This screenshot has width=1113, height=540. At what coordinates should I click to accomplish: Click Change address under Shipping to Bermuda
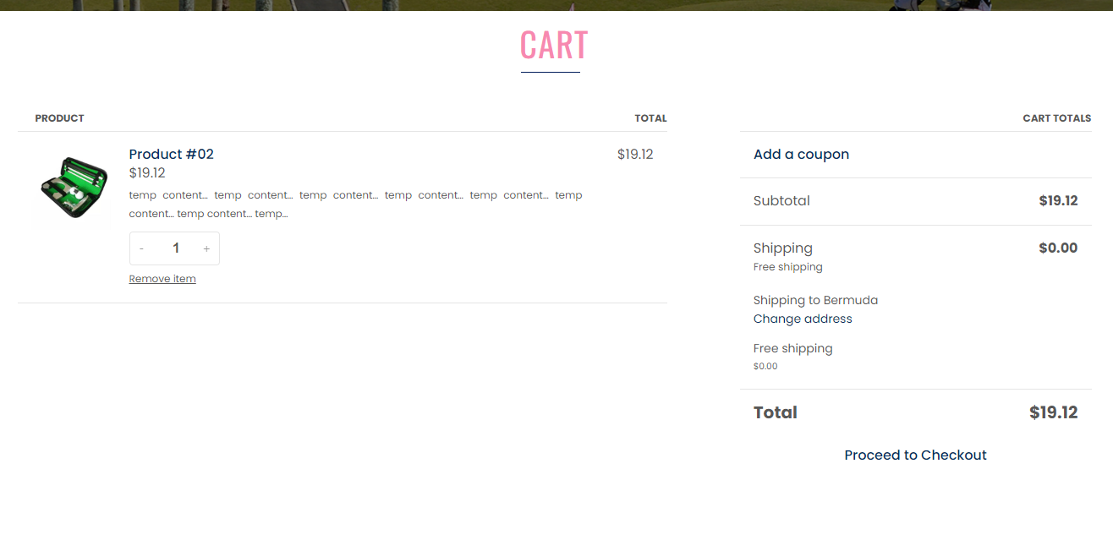coord(803,319)
